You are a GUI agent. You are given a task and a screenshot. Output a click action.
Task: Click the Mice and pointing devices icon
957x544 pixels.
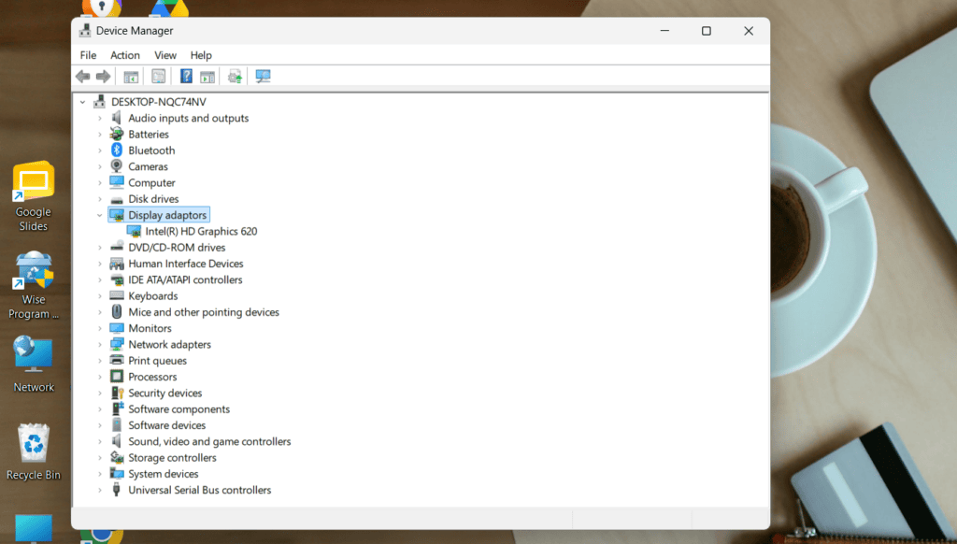117,312
